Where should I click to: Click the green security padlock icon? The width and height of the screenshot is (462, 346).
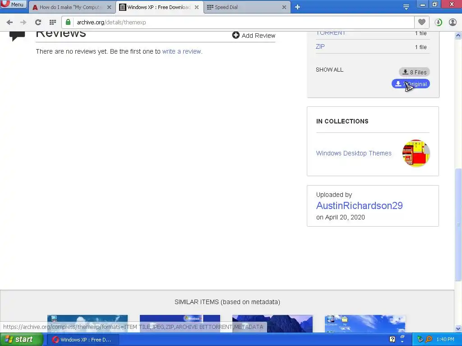68,22
